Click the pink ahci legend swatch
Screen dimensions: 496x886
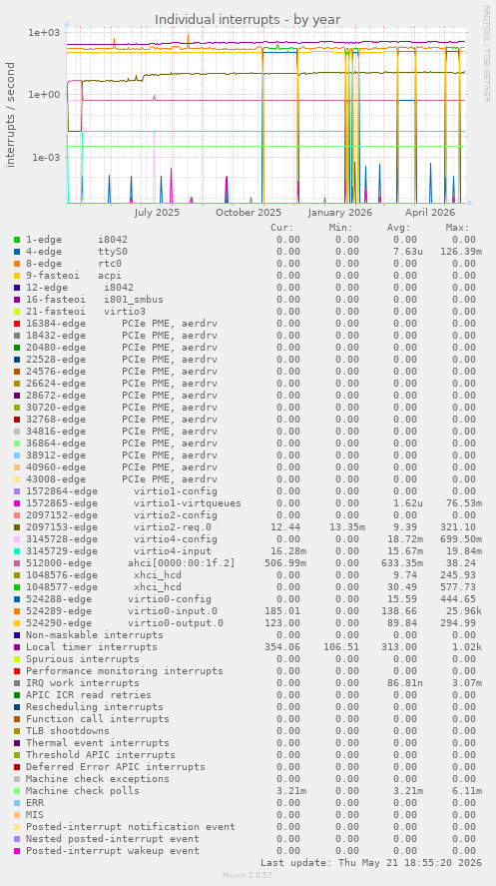(17, 562)
